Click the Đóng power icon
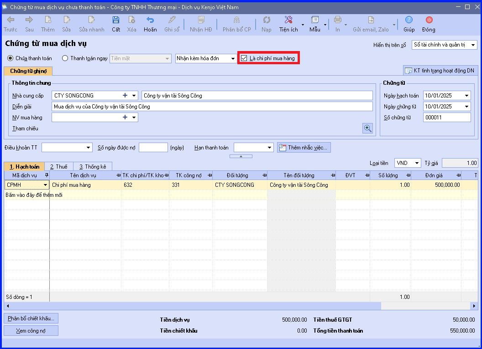This screenshot has width=482, height=349. [x=429, y=20]
